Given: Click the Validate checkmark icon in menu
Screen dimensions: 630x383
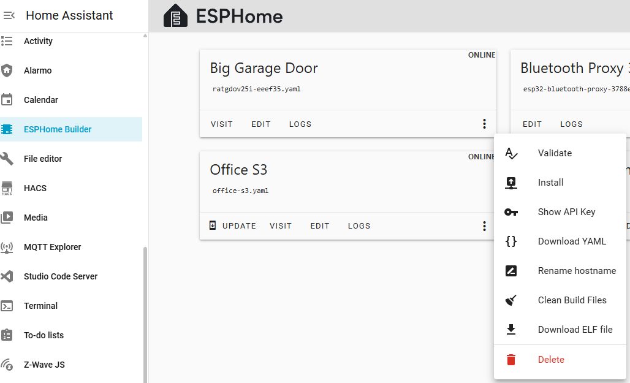Looking at the screenshot, I should (x=511, y=153).
